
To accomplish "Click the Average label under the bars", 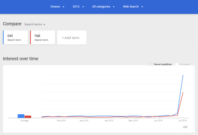I will click(24, 121).
